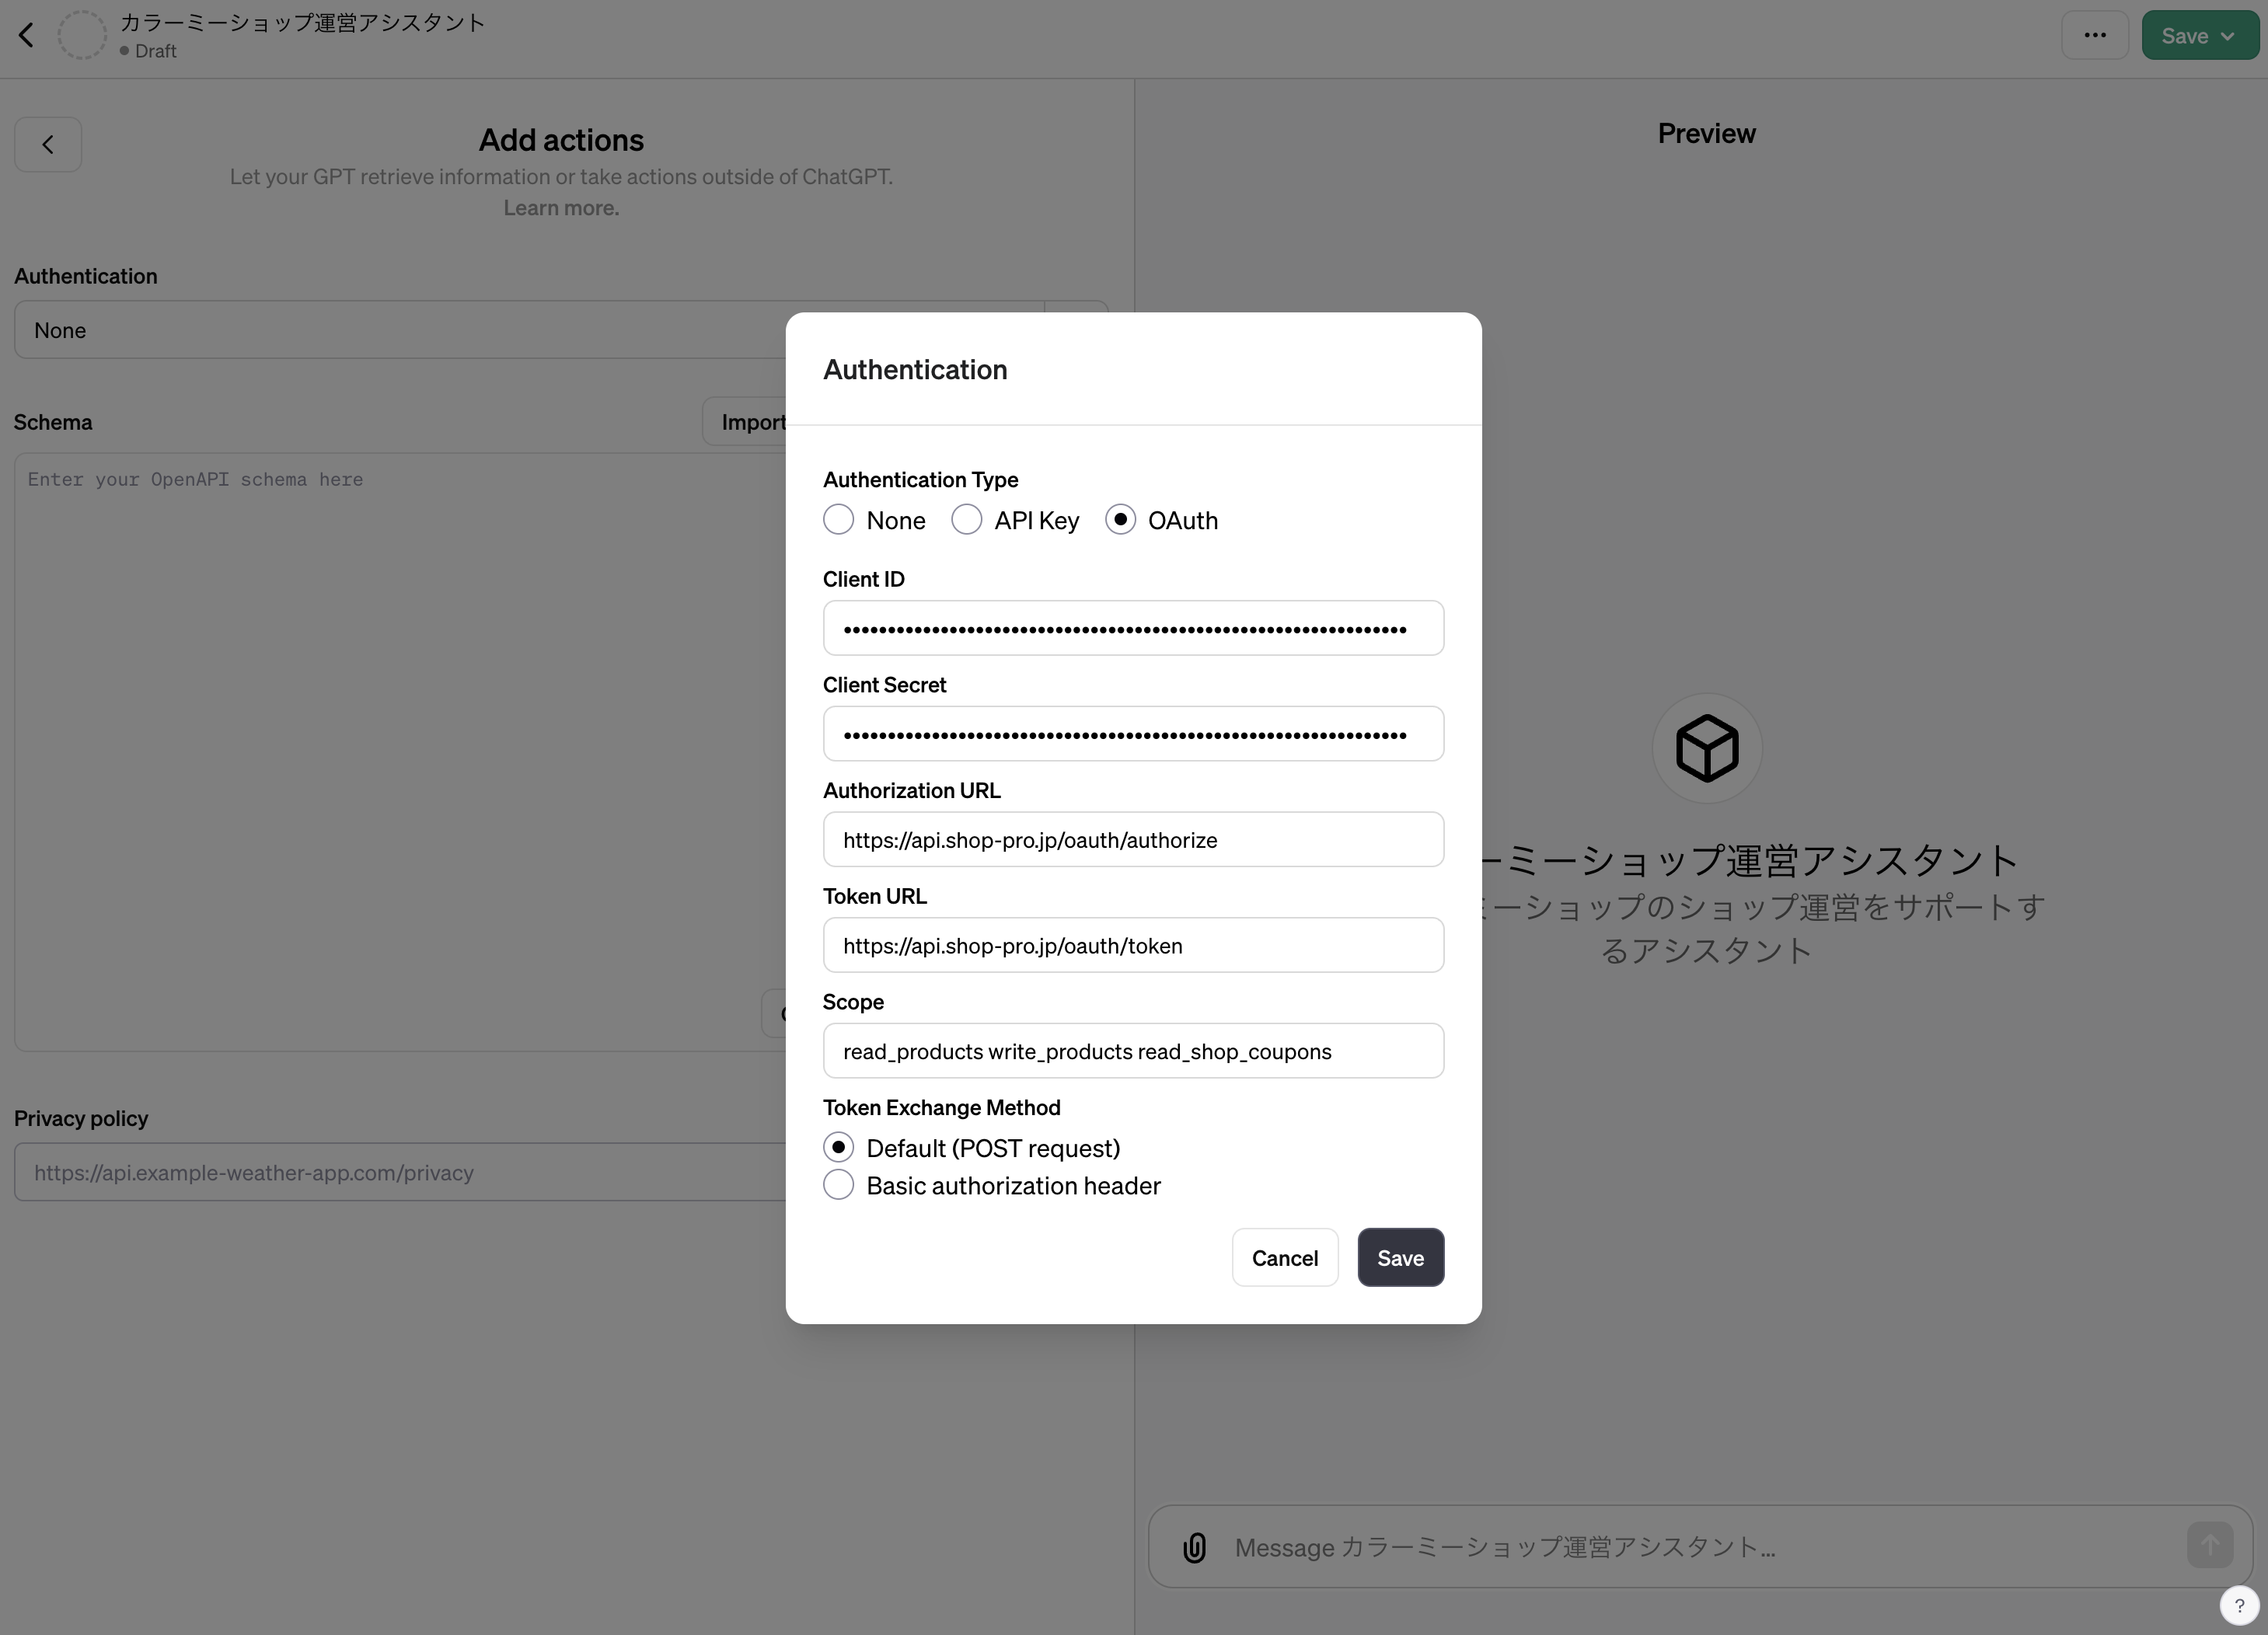
Task: Click the back arrow above Add actions
Action: tap(47, 144)
